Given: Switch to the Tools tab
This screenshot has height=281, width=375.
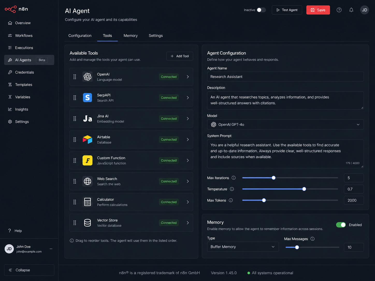Looking at the screenshot, I should 107,36.
